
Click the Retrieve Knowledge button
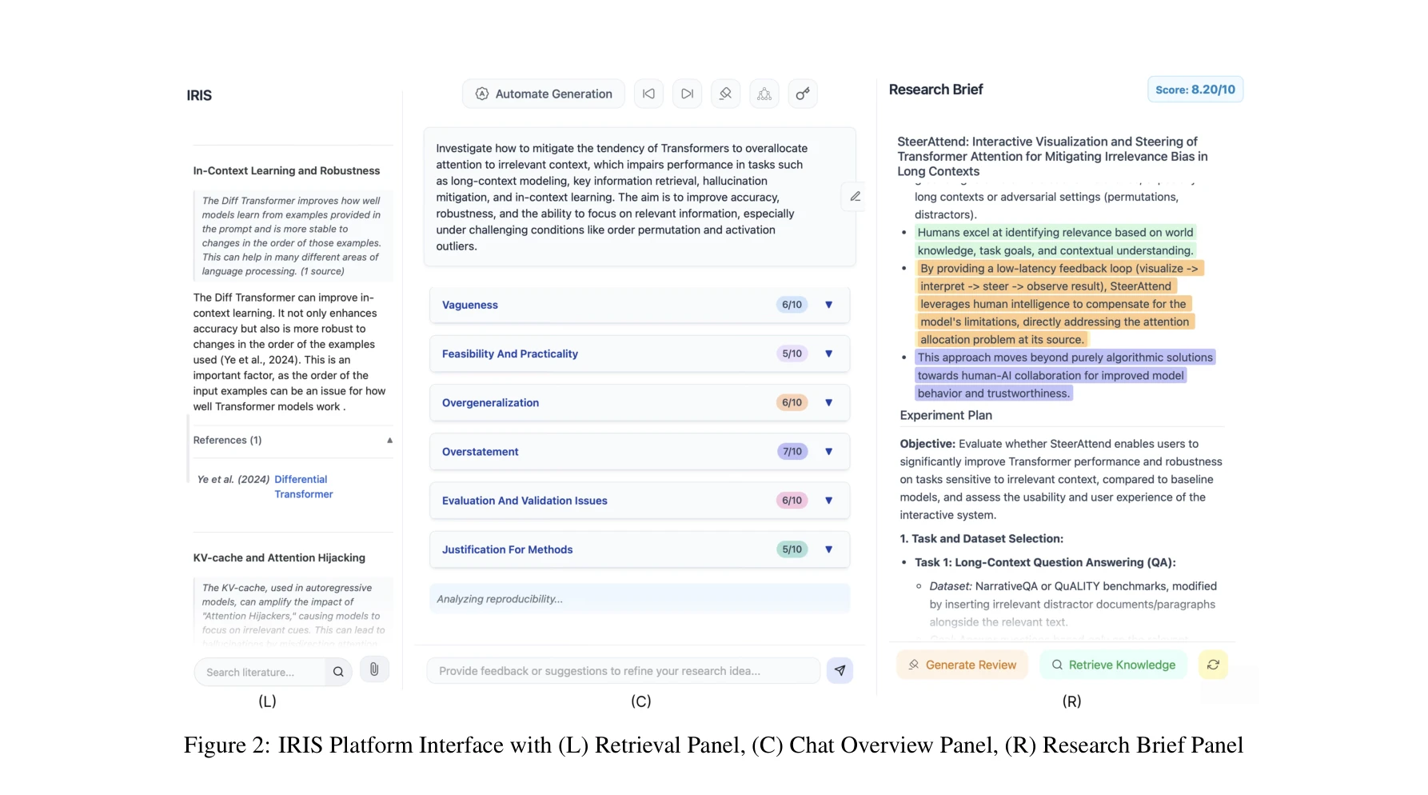[1113, 665]
